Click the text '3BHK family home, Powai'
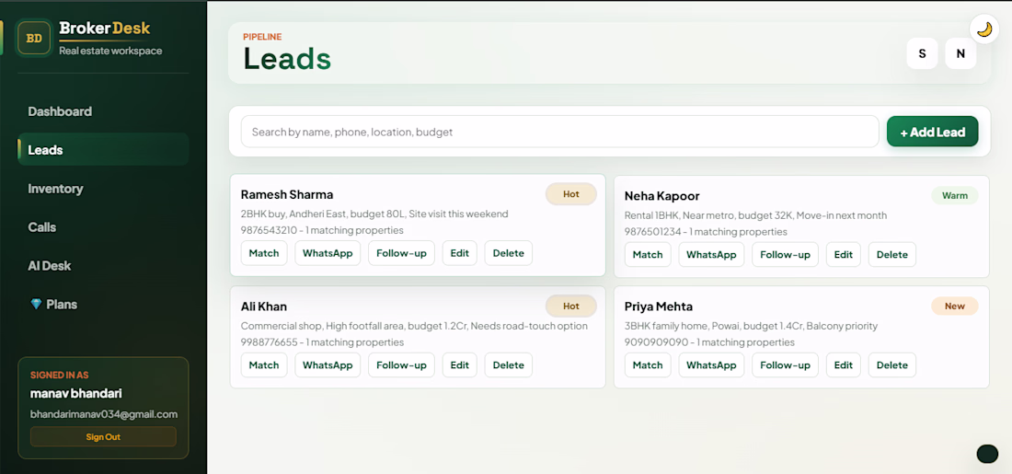Screen dimensions: 1012x474 click(681, 326)
